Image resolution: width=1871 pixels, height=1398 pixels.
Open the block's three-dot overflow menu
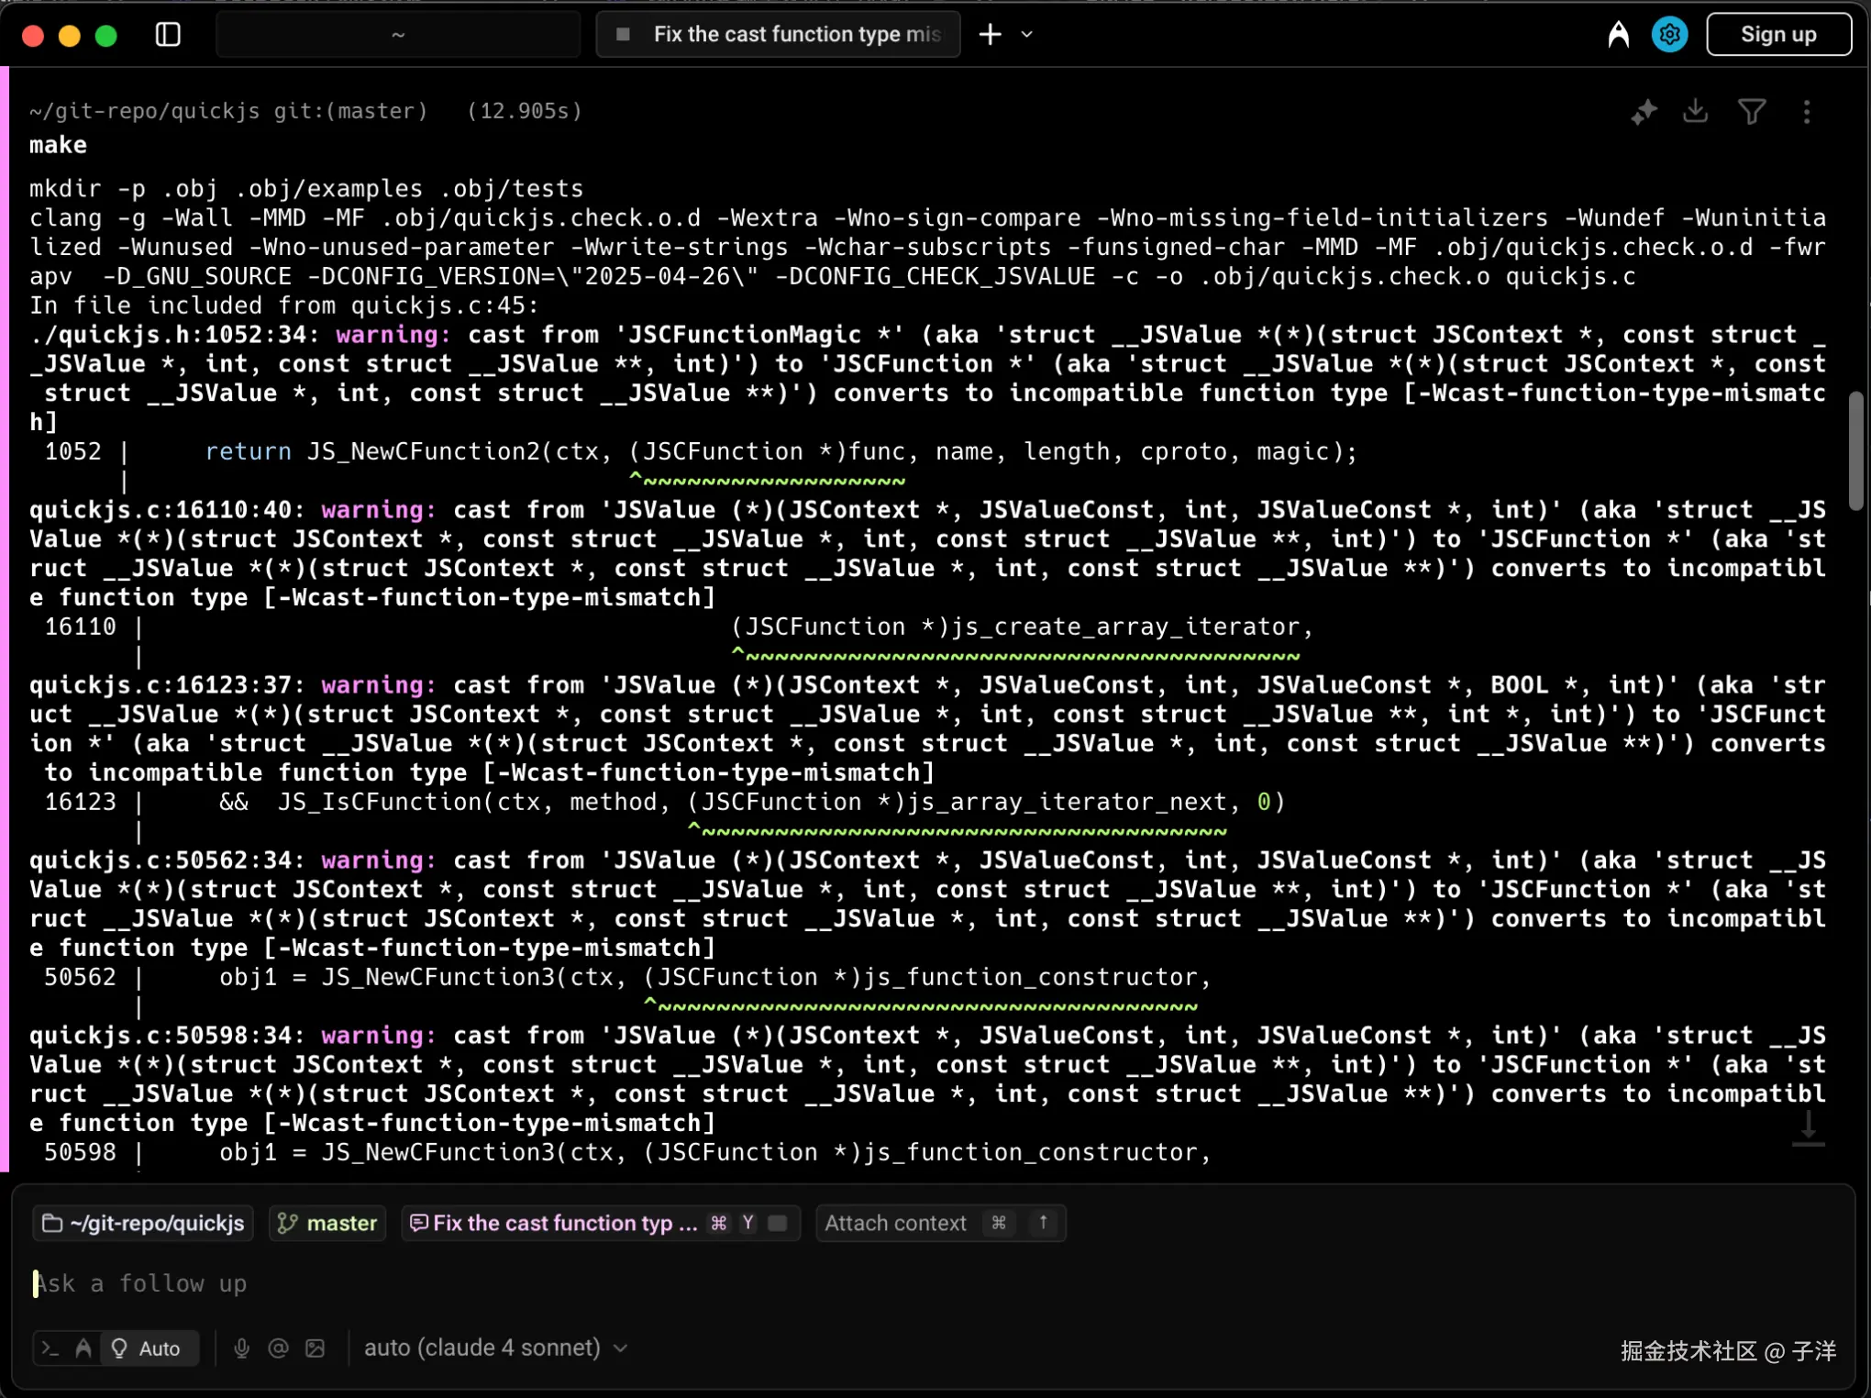click(1807, 112)
